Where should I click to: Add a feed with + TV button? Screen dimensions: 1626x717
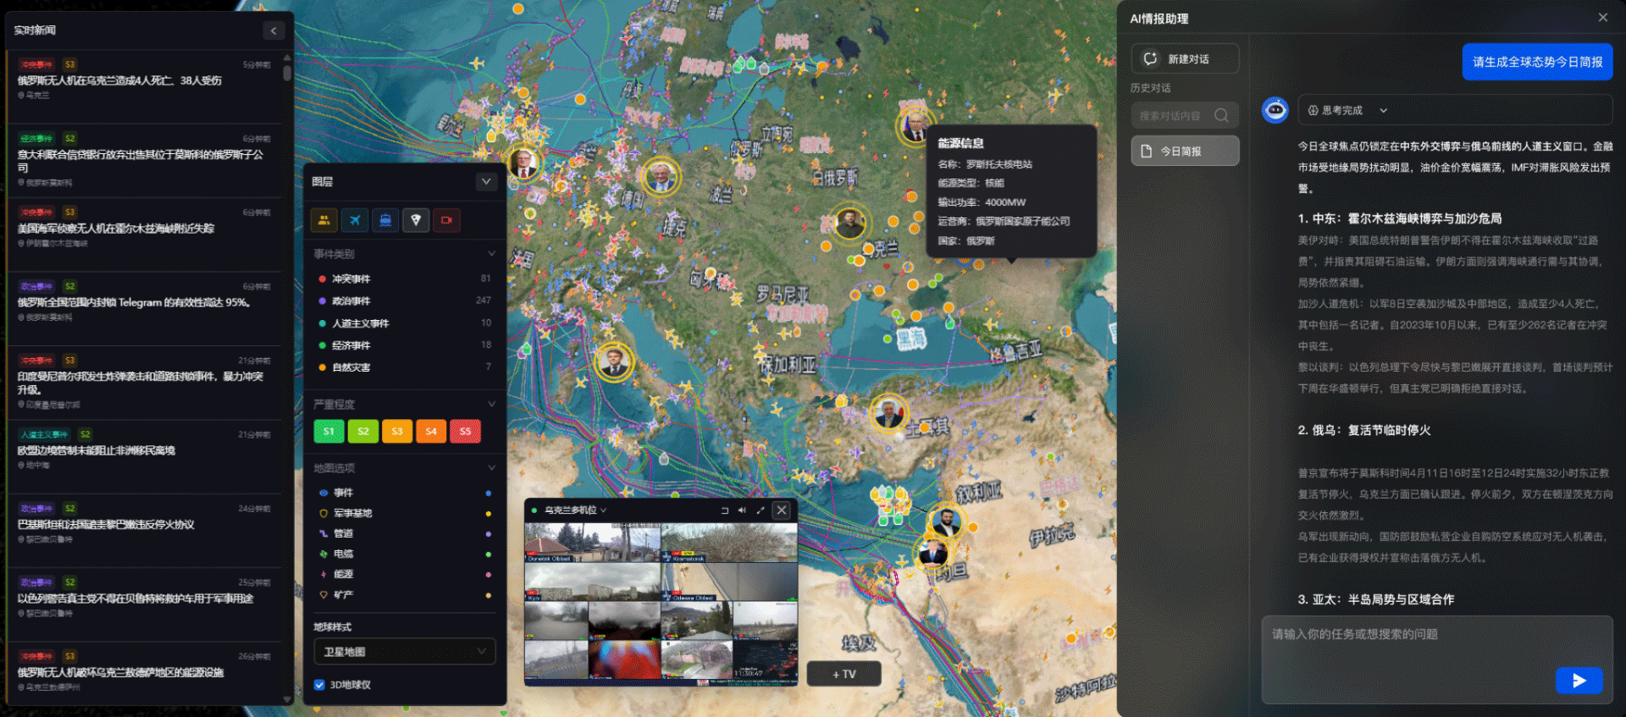pos(844,674)
